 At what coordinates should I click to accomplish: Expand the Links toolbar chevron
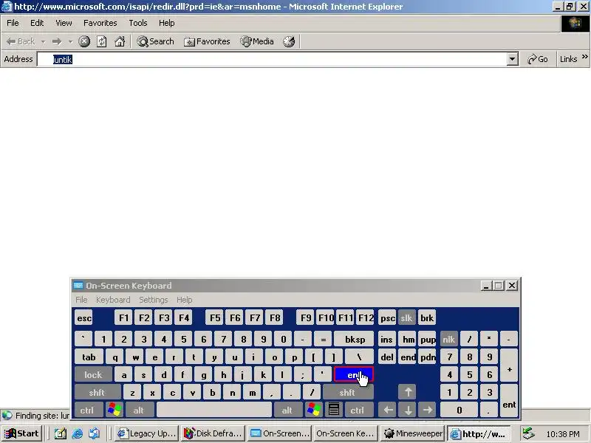(584, 57)
